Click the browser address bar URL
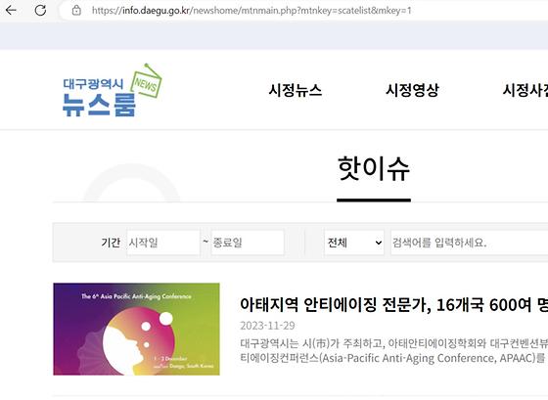This screenshot has width=548, height=400. 251,11
